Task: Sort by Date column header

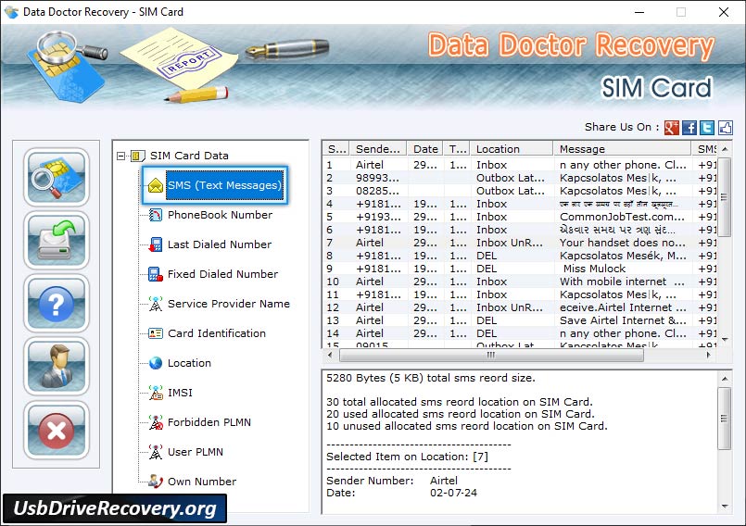Action: click(x=424, y=149)
